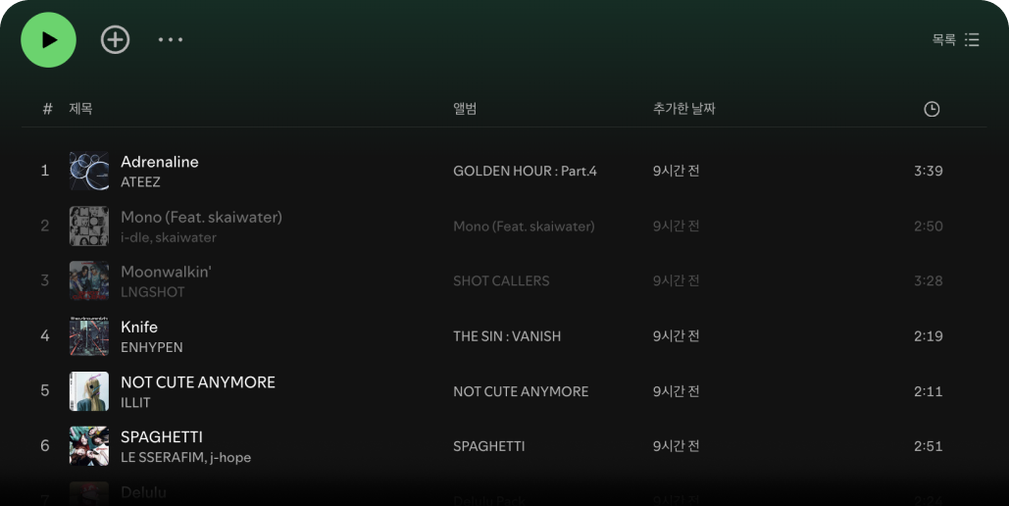Click the SPAGHETTI album cover thumbnail
Viewport: 1009px width, 506px height.
89,446
